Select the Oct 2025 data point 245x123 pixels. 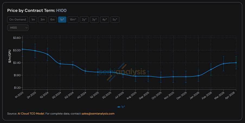coord(161,77)
